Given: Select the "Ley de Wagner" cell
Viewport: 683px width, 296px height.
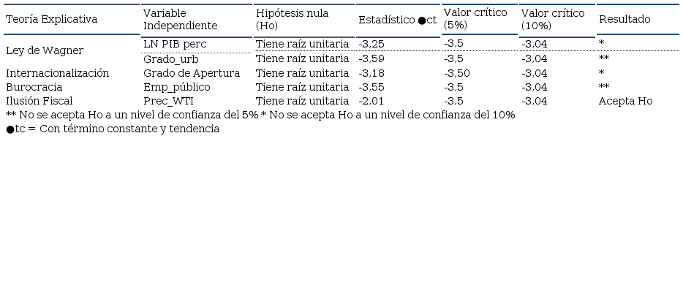Looking at the screenshot, I should tap(44, 51).
